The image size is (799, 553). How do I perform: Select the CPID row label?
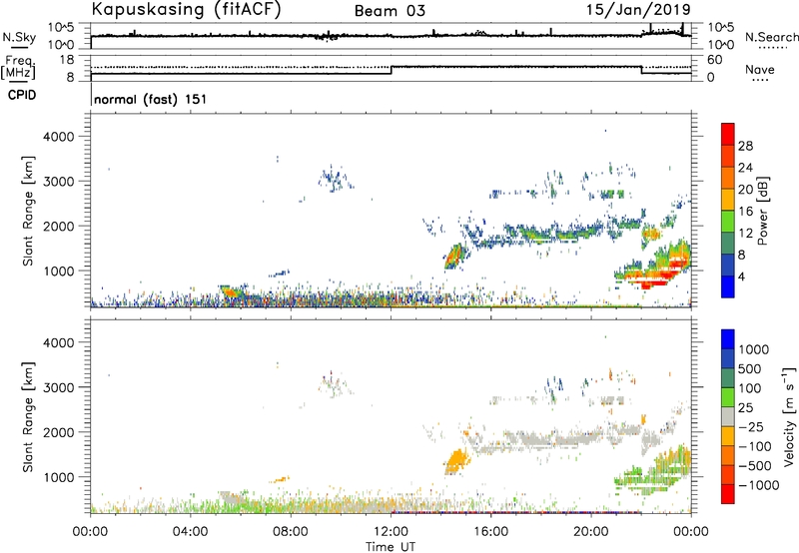click(x=22, y=95)
